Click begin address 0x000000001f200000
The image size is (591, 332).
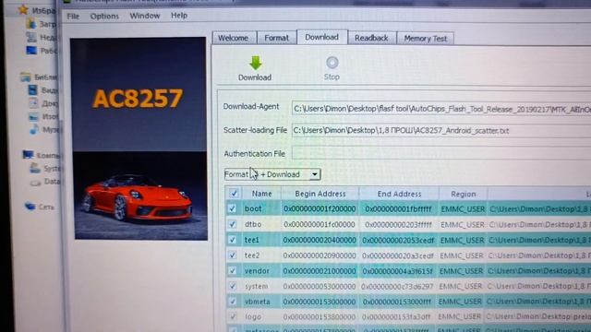[x=320, y=209]
